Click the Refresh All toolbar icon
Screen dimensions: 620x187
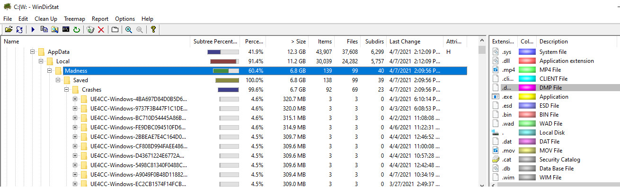19,30
